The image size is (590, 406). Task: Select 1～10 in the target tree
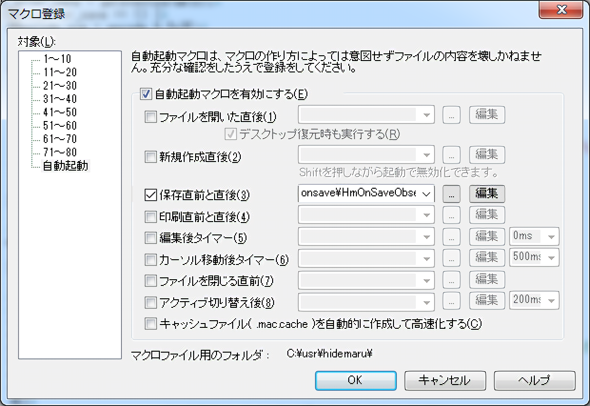point(57,59)
